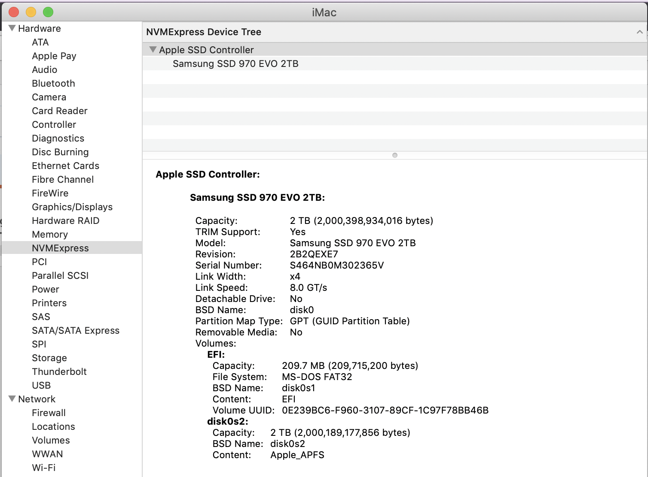Screen dimensions: 648x477
Task: Select Camera sidebar entry
Action: click(49, 97)
